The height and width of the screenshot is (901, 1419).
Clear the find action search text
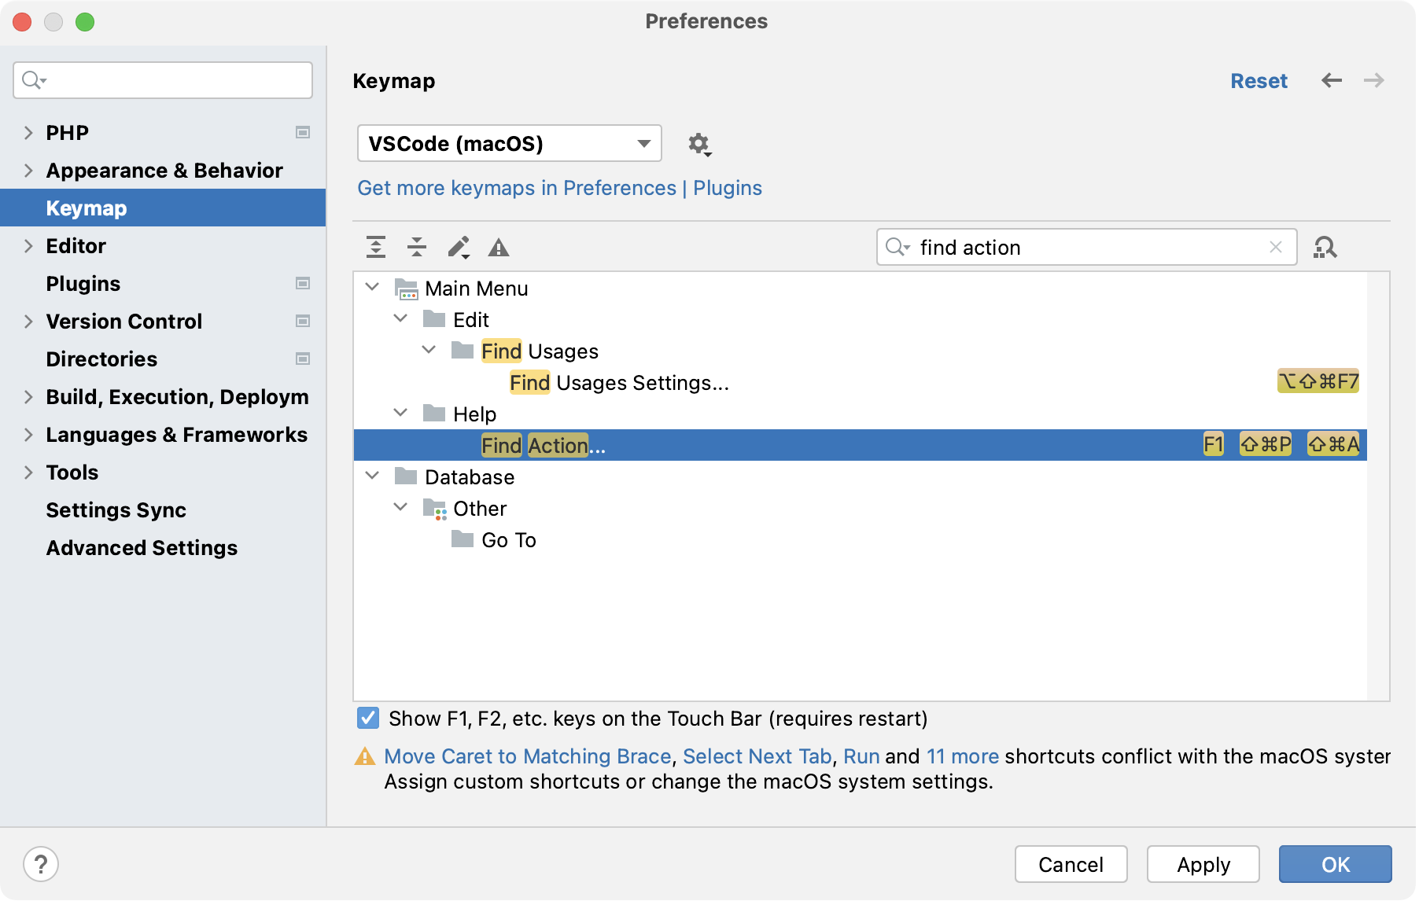[x=1276, y=248]
